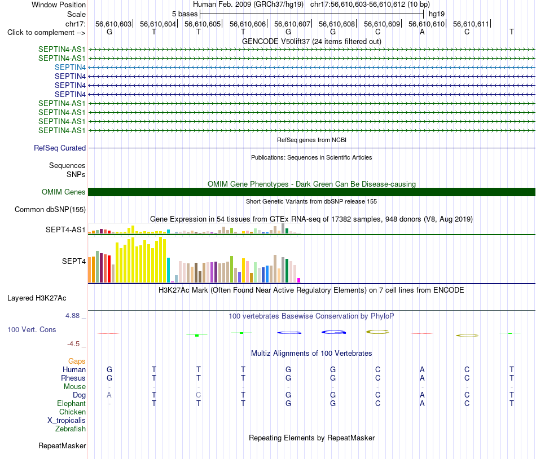
Task: Click the 4.88 conservation scale value
Action: coord(72,316)
